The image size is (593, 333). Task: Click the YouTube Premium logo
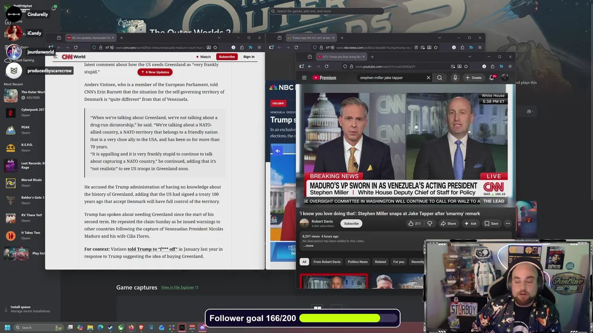[x=324, y=78]
